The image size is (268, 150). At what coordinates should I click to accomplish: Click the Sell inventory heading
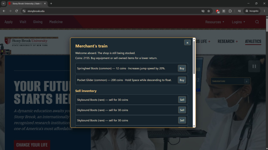coord(86,91)
